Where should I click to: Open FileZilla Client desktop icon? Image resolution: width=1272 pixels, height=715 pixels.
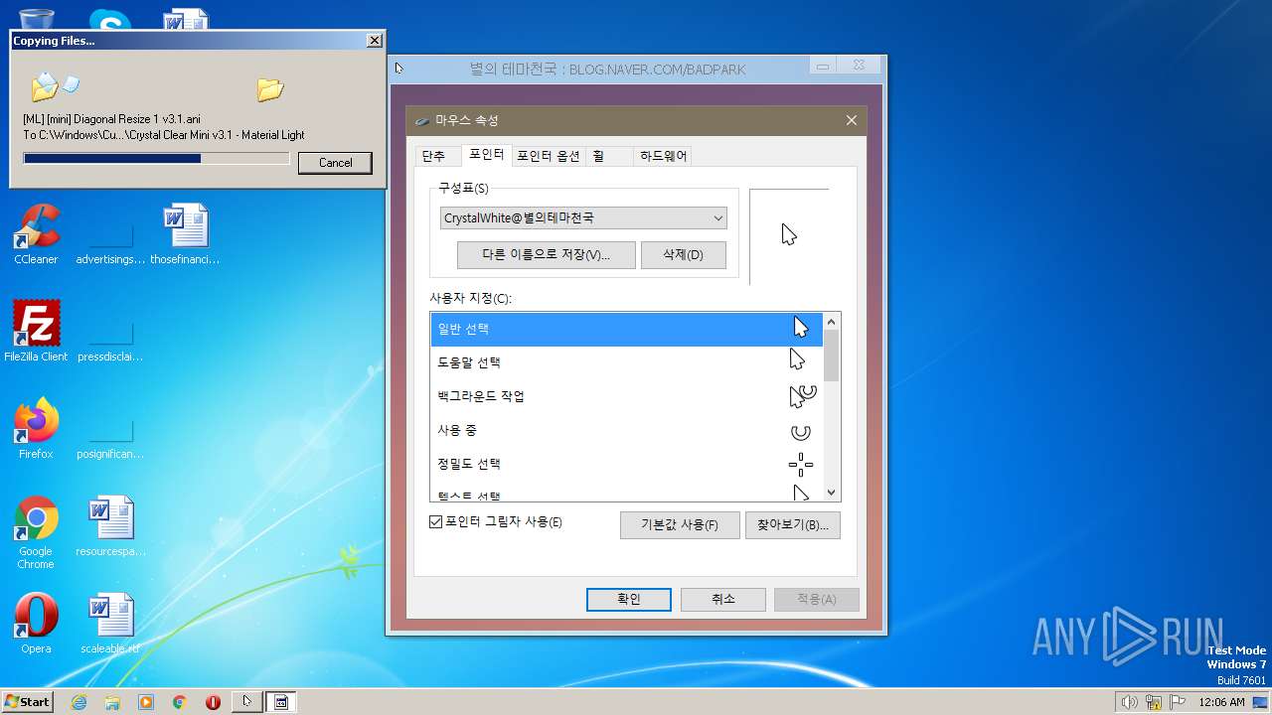(x=36, y=332)
